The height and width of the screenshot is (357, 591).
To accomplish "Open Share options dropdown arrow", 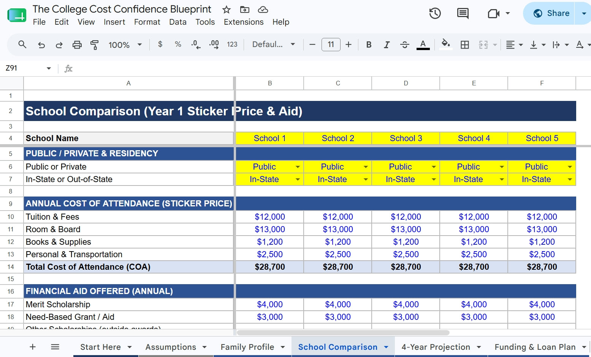I will (x=583, y=13).
